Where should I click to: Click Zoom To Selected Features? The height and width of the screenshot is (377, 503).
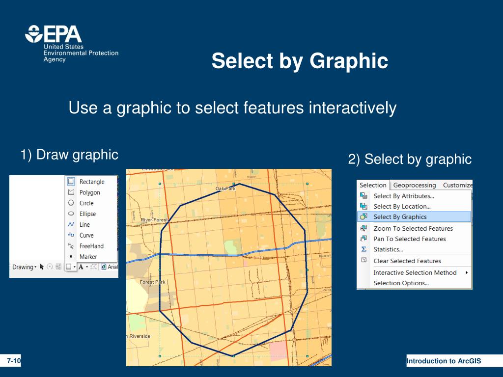414,229
